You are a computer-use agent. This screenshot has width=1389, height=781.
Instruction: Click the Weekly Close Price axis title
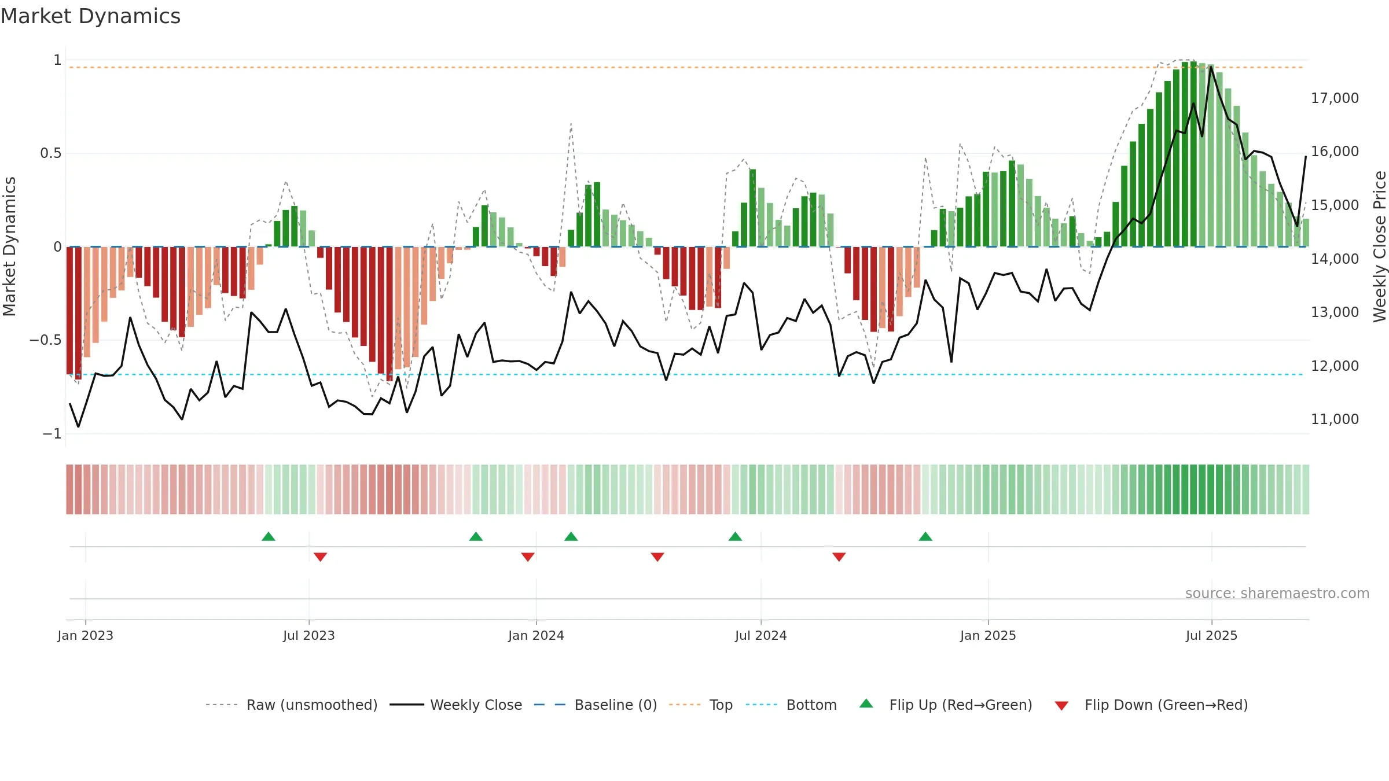click(x=1380, y=246)
